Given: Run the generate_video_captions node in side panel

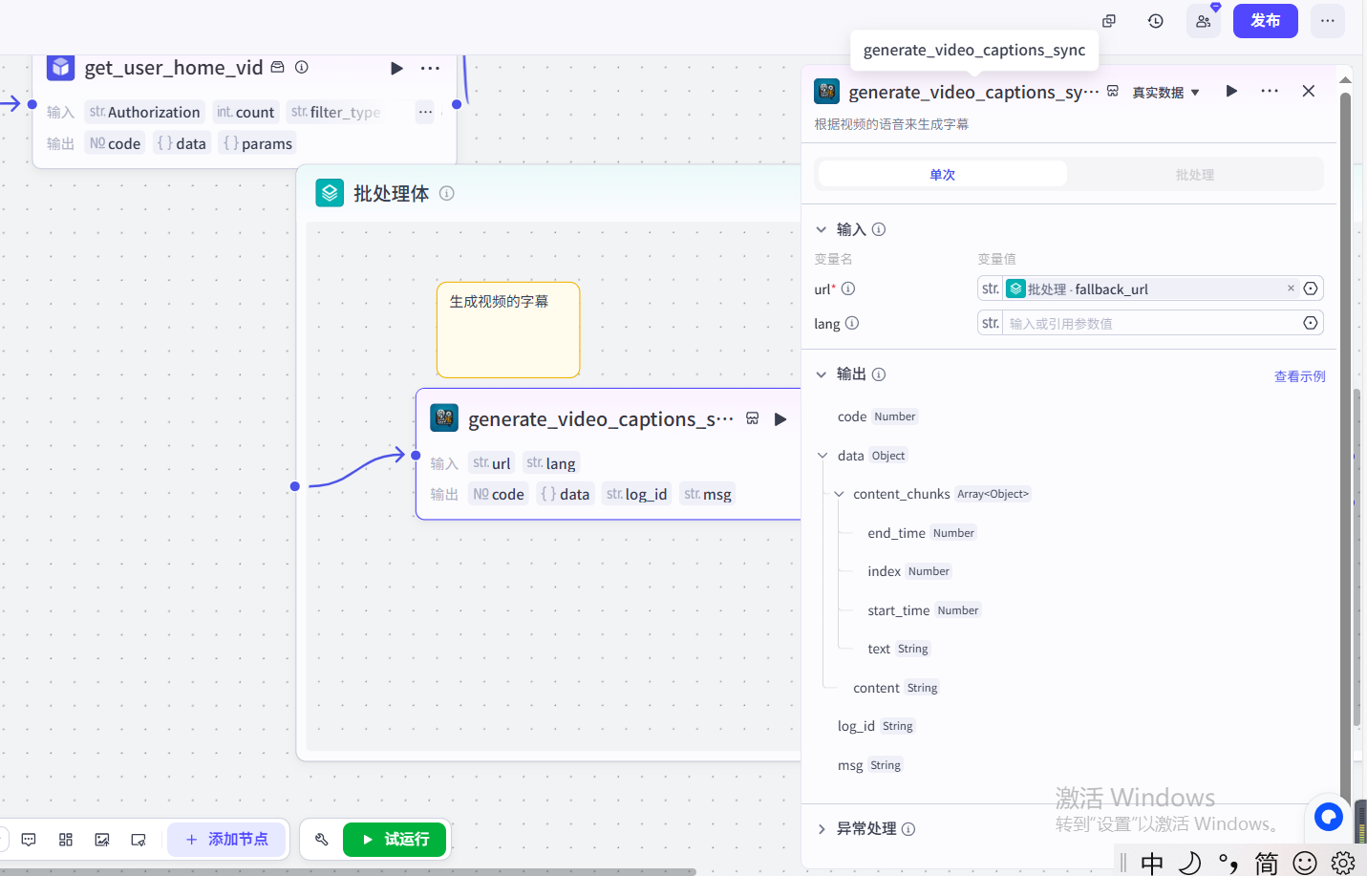Looking at the screenshot, I should tap(1231, 92).
